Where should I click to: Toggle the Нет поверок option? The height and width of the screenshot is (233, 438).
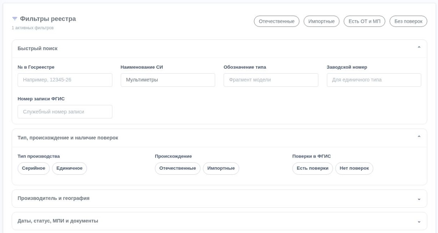354,168
